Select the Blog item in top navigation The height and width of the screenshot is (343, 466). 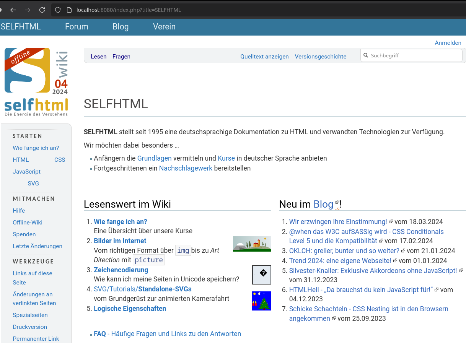[121, 27]
